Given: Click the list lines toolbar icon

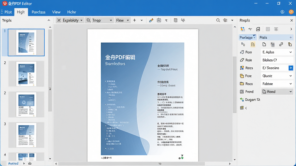Looking at the screenshot, I should coord(183,20).
